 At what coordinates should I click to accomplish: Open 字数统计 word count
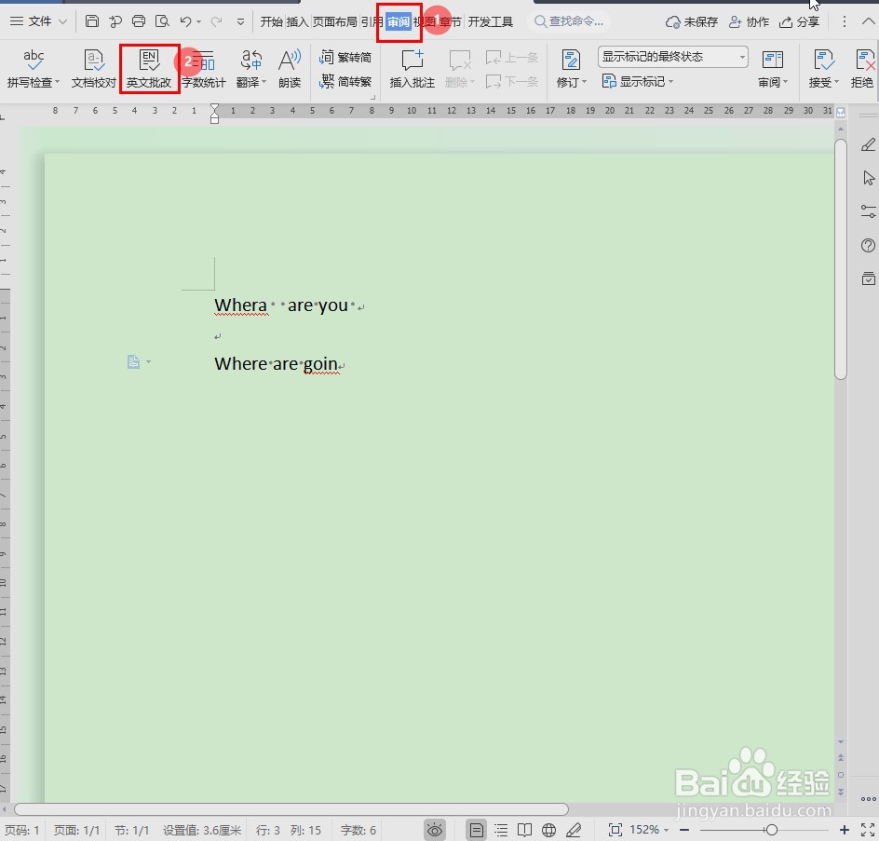tap(204, 68)
